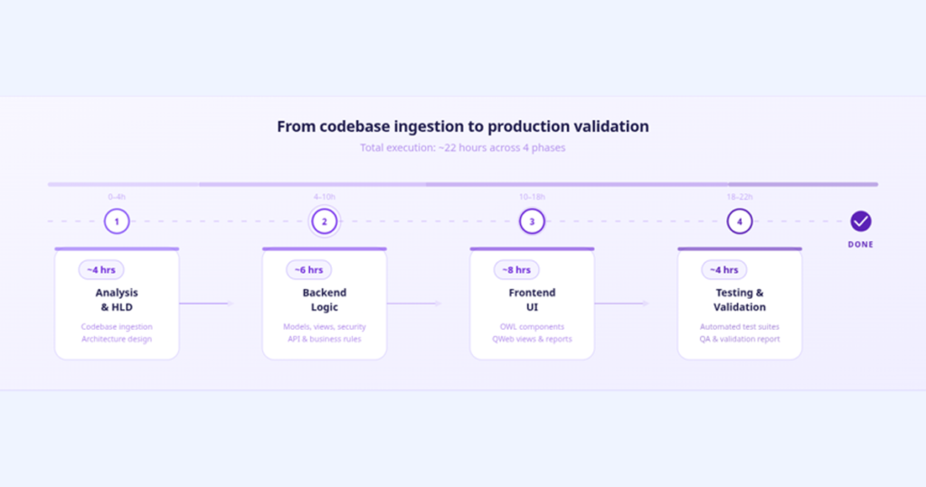This screenshot has width=926, height=487.
Task: Select the step 2 circle marker
Action: point(325,221)
